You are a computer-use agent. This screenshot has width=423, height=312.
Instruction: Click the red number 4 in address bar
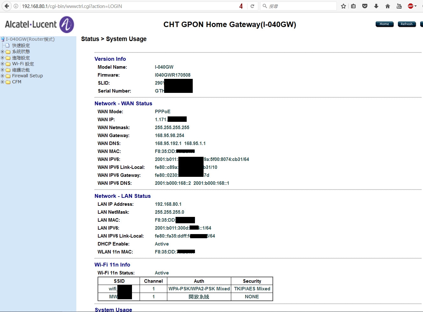pyautogui.click(x=241, y=6)
